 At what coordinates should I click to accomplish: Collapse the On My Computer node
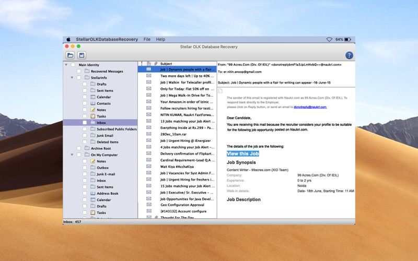73,155
